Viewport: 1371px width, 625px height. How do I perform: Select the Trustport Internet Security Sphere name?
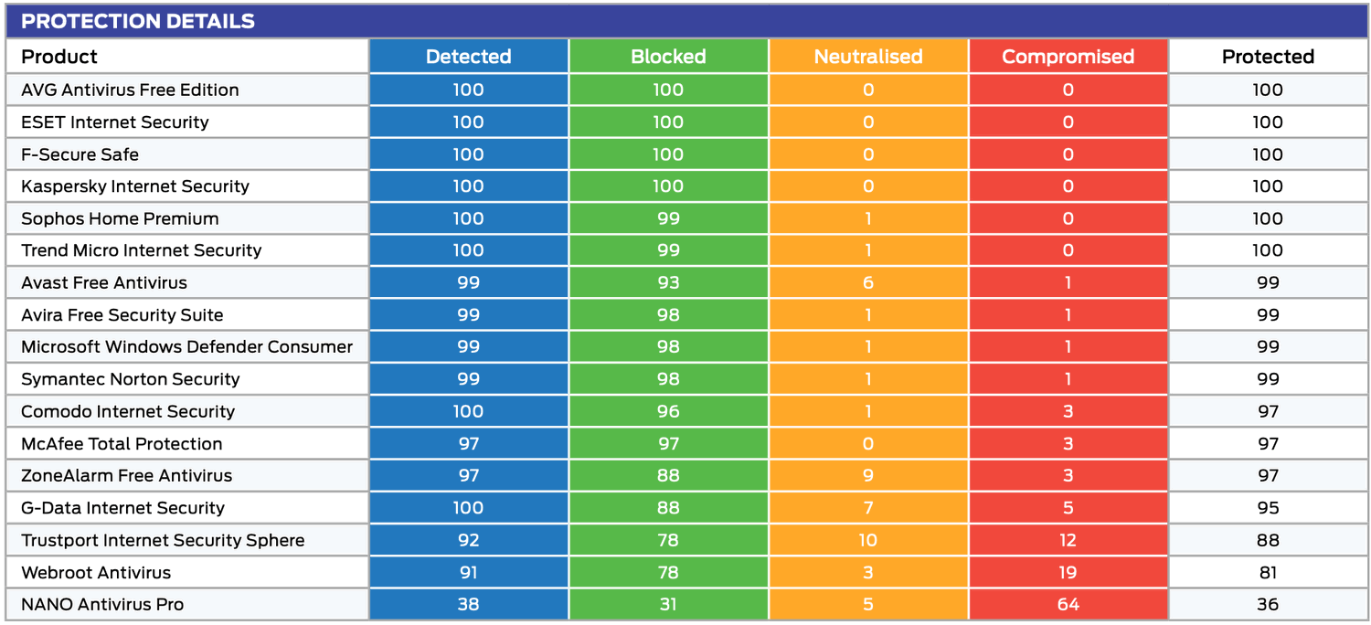[163, 540]
